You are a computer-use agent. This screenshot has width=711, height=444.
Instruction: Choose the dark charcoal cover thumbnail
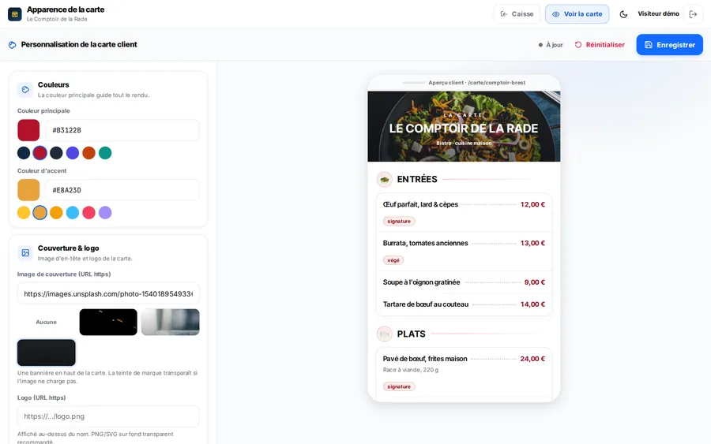pos(47,353)
